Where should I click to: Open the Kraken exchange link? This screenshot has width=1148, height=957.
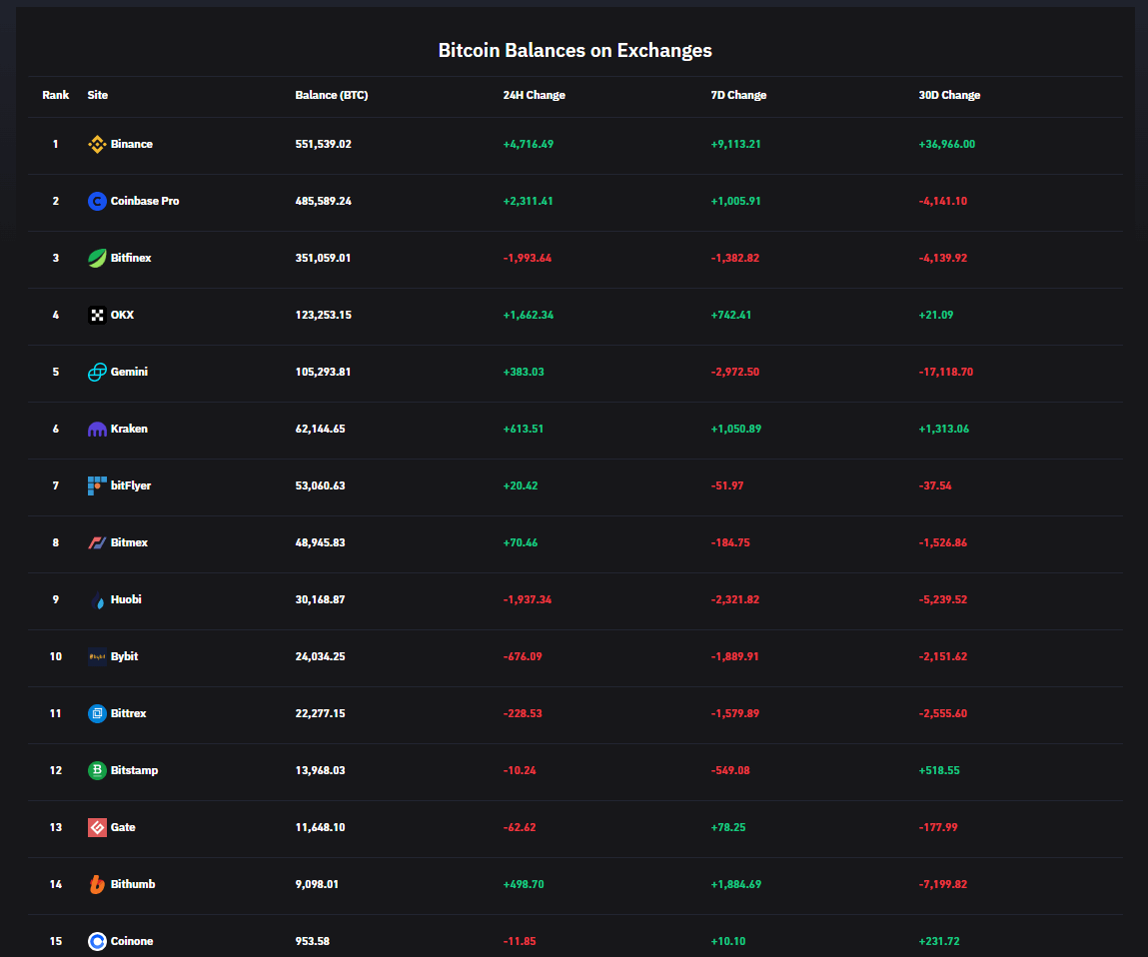click(x=127, y=429)
